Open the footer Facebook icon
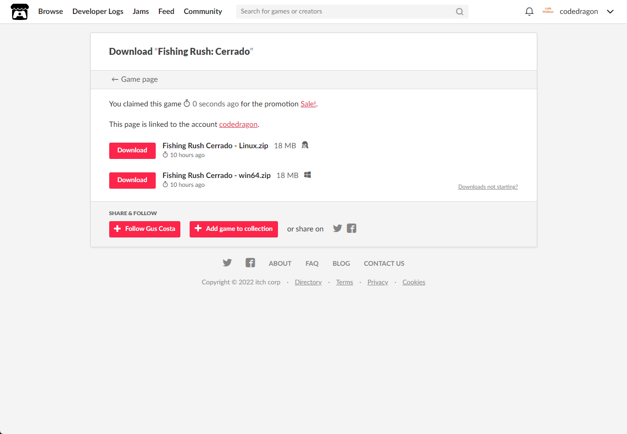The height and width of the screenshot is (434, 627). pyautogui.click(x=250, y=263)
